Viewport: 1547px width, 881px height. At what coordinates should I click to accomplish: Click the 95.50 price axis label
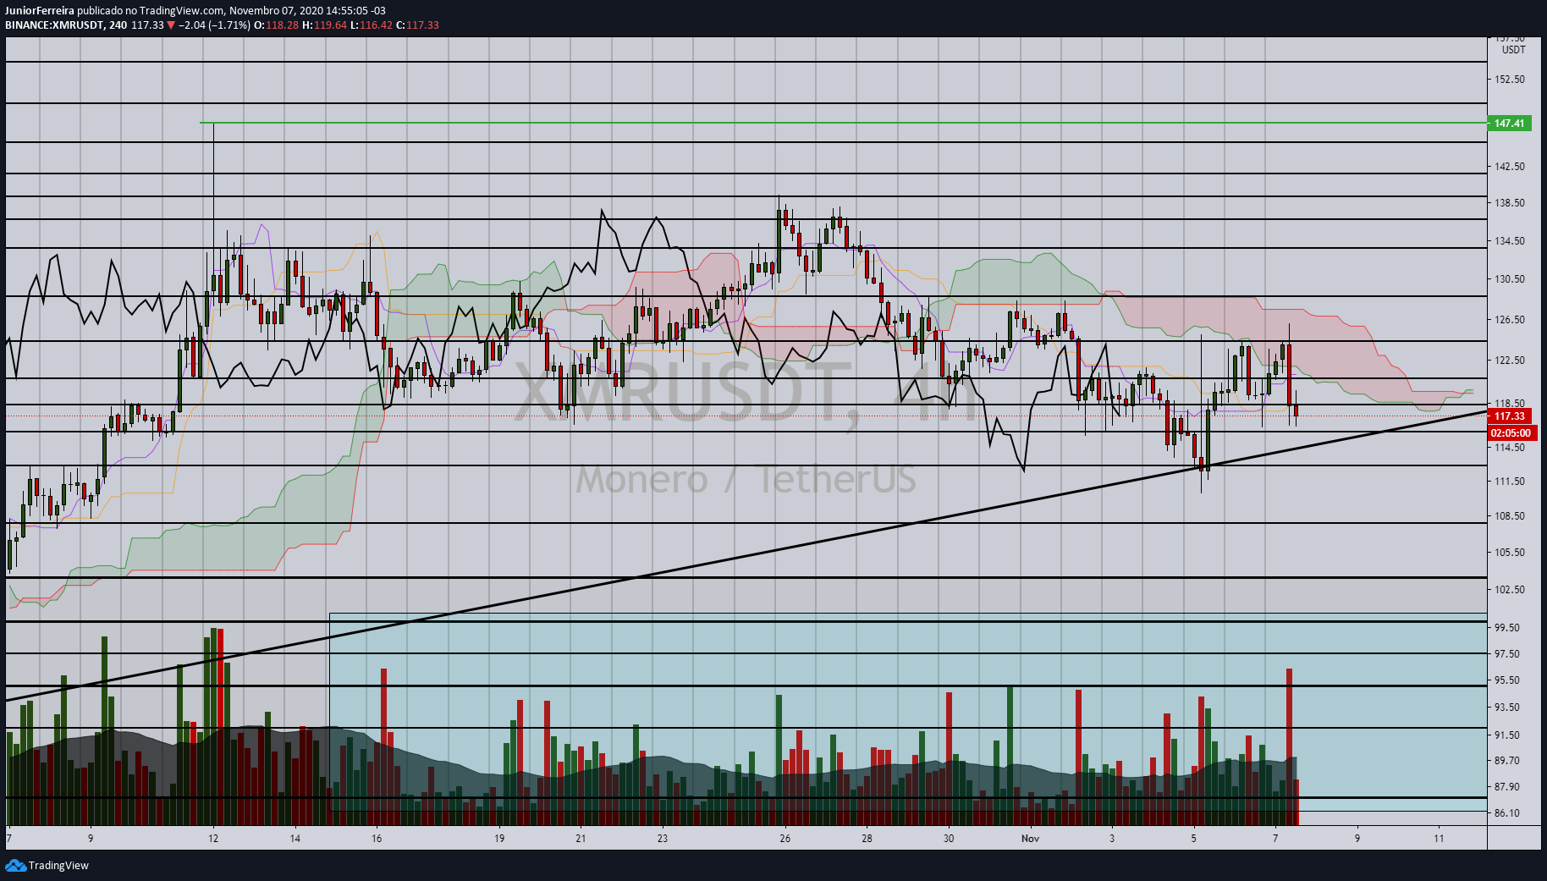[1507, 680]
